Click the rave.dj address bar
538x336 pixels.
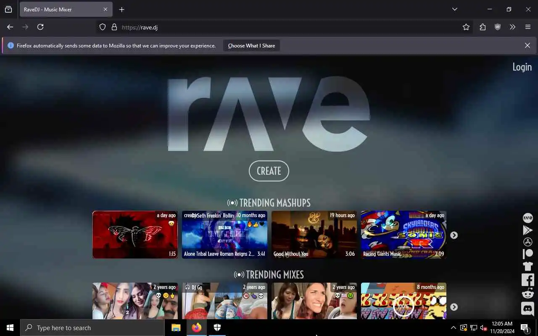286,27
